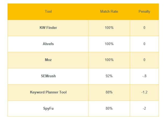Select the KW Finder tool name
Screen dimensions: 164x121
(x=48, y=28)
